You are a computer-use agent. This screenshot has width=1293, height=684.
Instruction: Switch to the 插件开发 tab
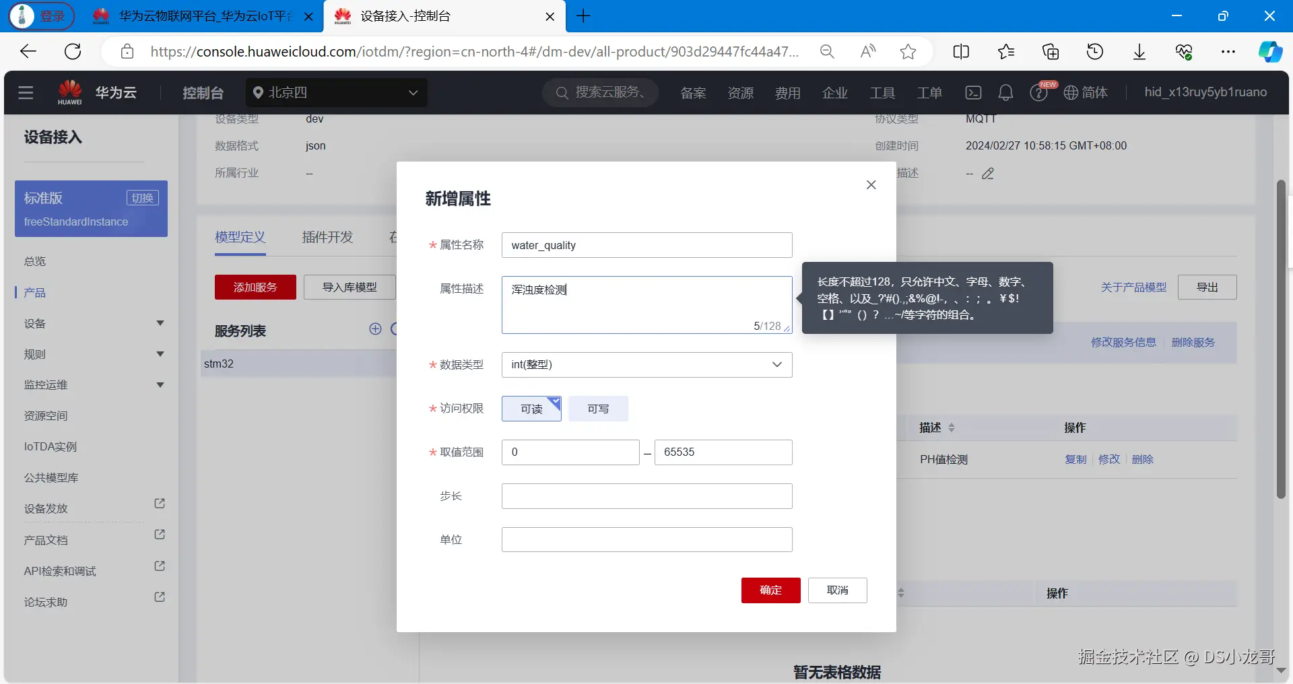click(327, 237)
